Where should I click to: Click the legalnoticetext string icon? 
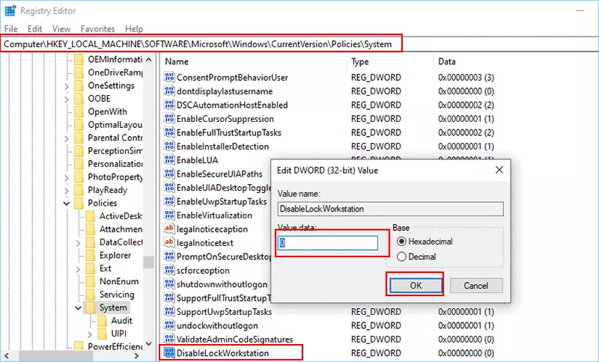pos(169,242)
